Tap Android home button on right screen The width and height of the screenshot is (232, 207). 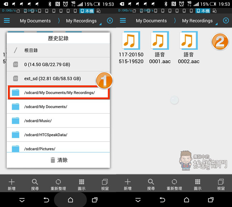186,200
